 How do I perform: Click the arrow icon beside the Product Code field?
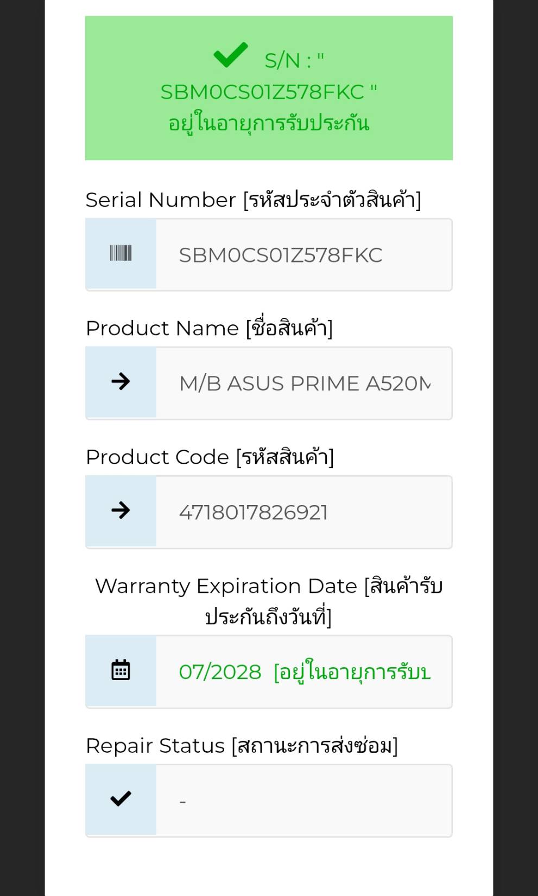coord(121,510)
